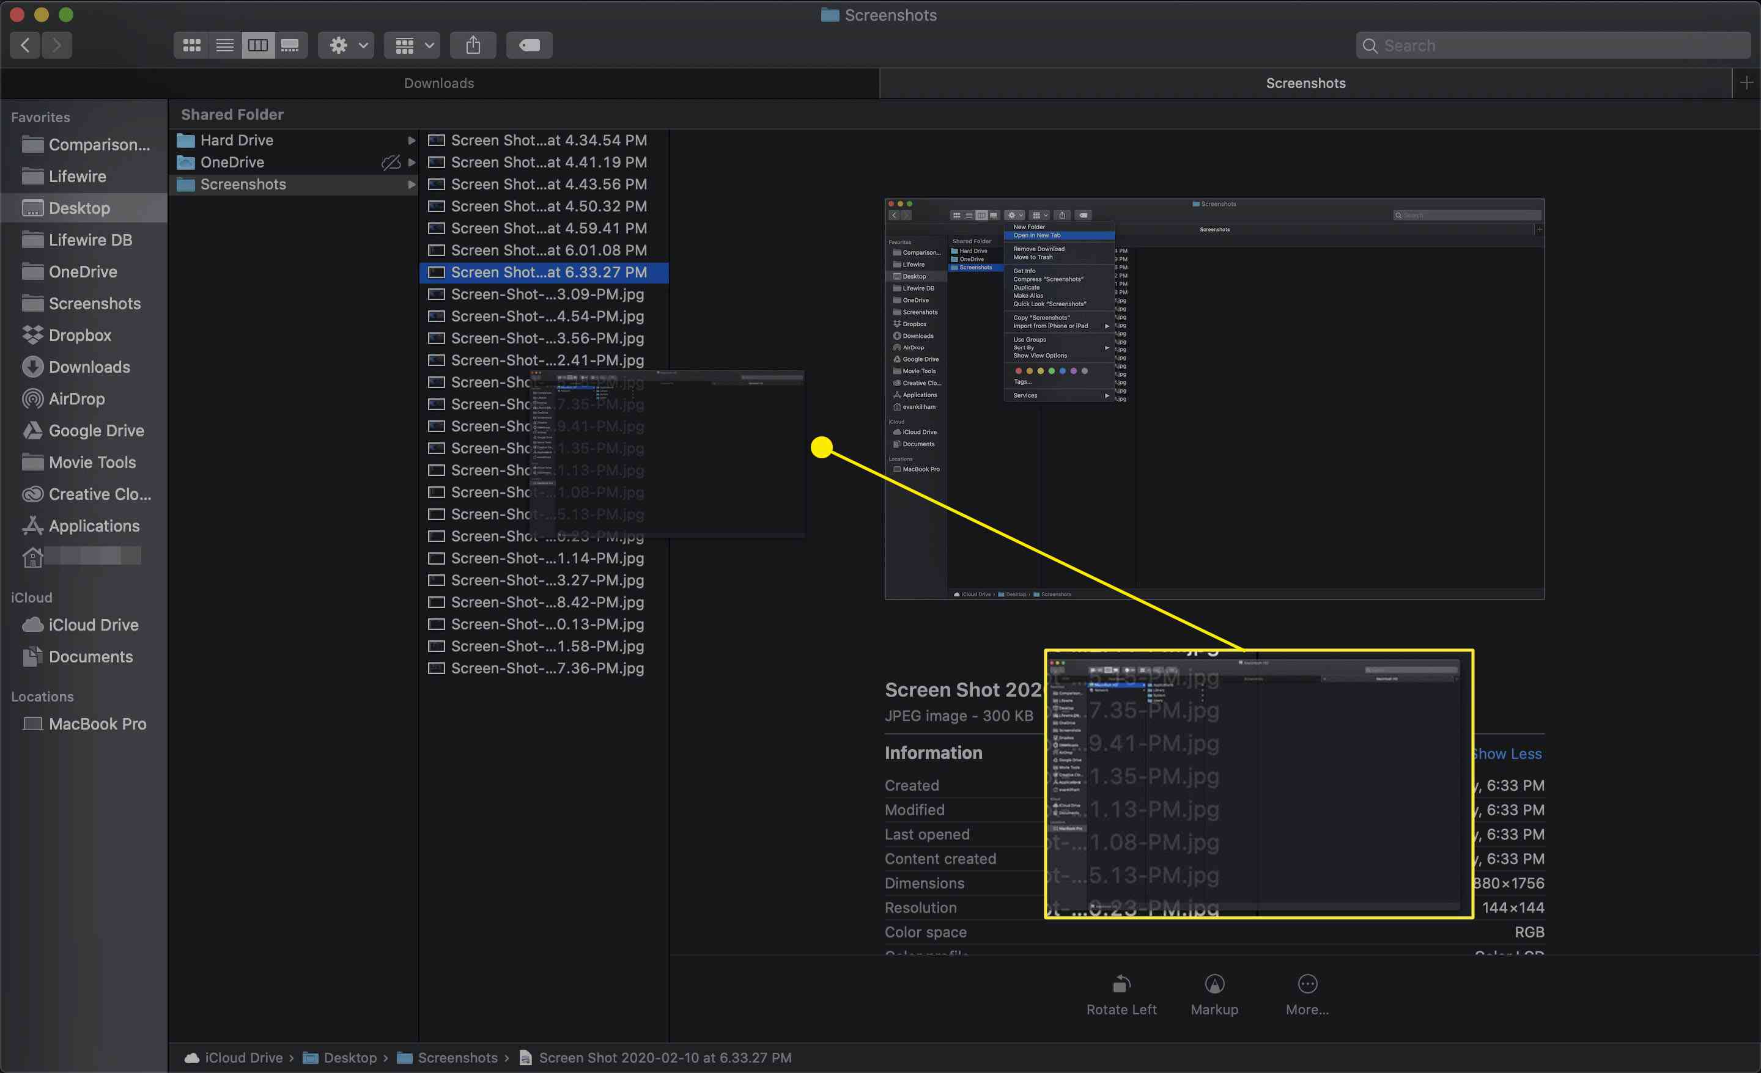Click the Action gear icon in toolbar
The height and width of the screenshot is (1073, 1761).
pos(337,45)
